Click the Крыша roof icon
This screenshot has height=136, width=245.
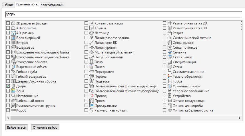[92, 28]
